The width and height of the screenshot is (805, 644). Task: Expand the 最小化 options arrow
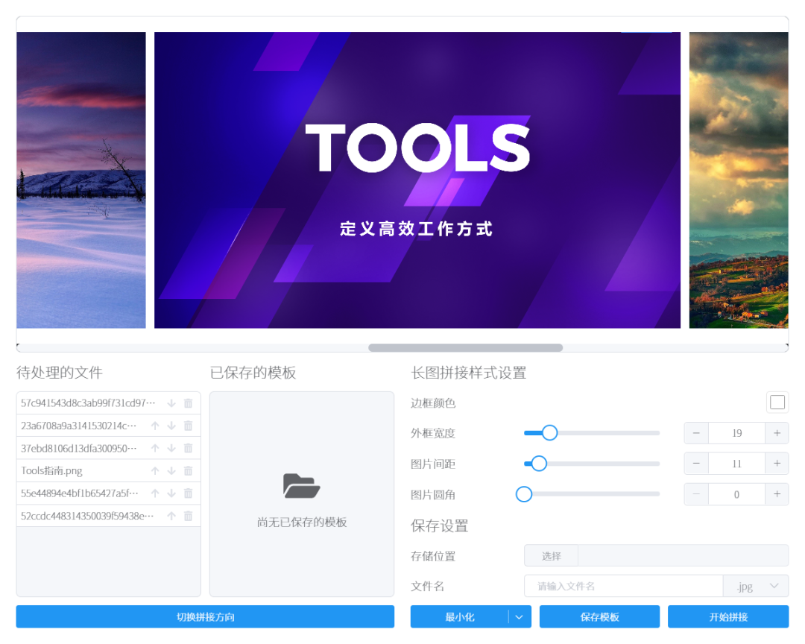coord(520,617)
